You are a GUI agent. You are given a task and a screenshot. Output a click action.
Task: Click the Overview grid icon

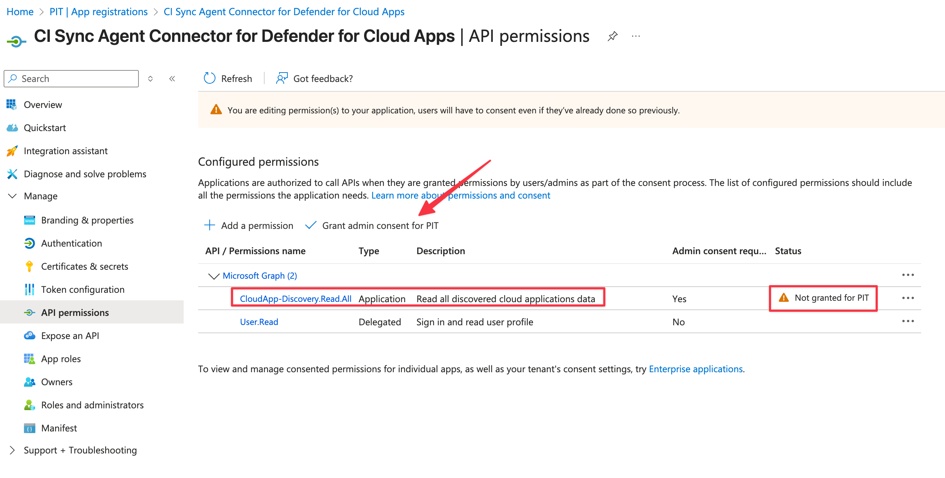coord(12,104)
